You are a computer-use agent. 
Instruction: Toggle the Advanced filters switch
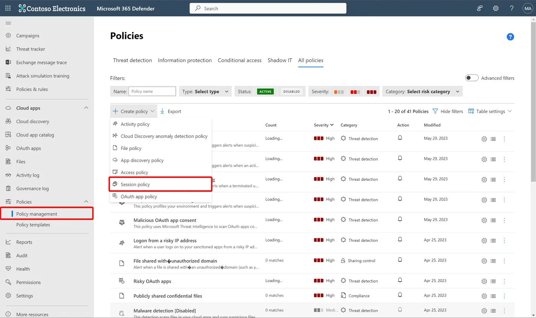[472, 78]
